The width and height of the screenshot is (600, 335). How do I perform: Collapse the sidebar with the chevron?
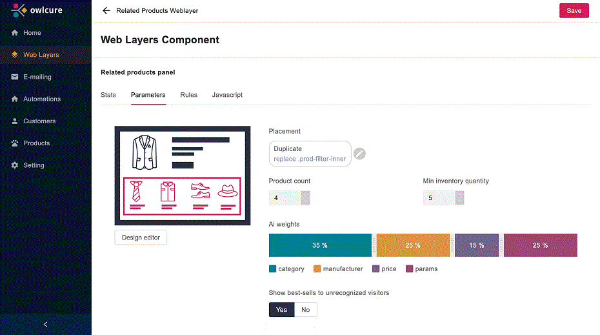(x=46, y=324)
